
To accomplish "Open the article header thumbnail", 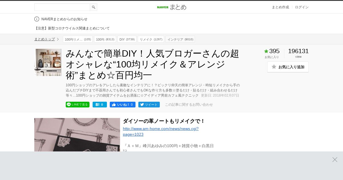I will click(x=48, y=62).
